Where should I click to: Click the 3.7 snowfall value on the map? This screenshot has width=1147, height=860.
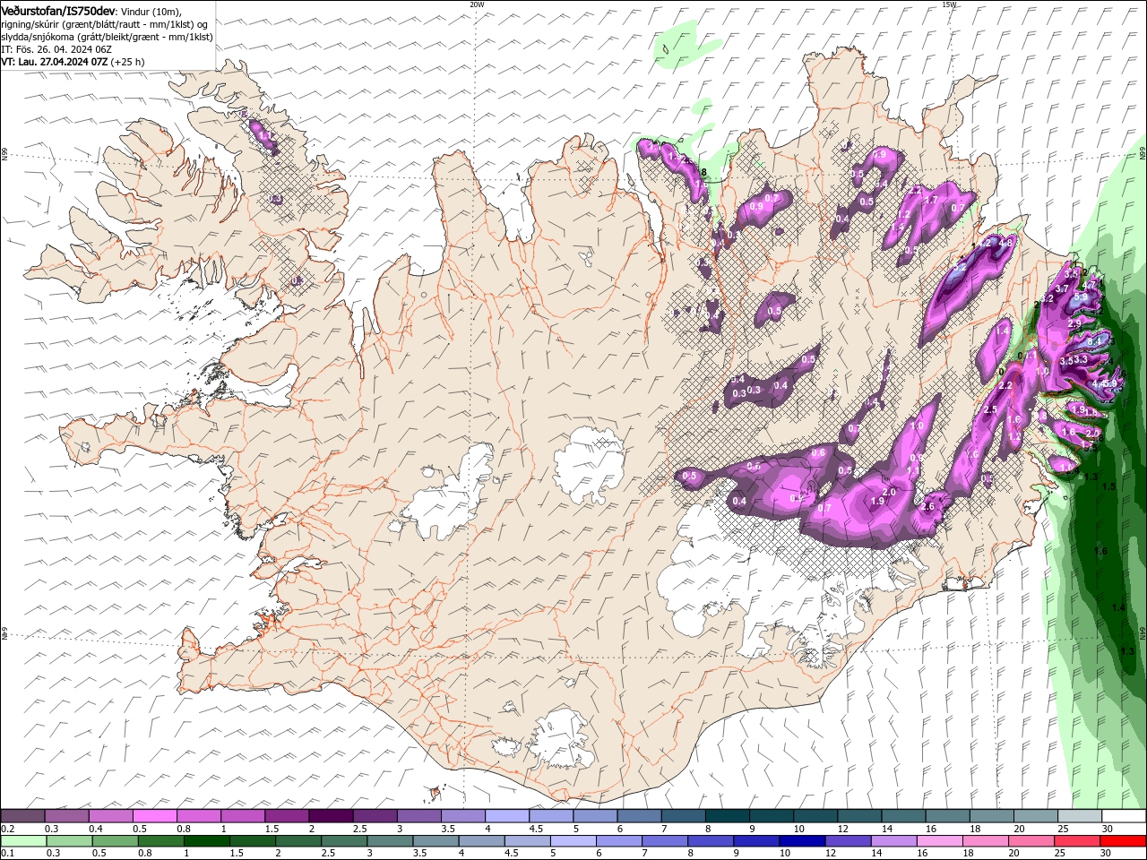[1062, 288]
